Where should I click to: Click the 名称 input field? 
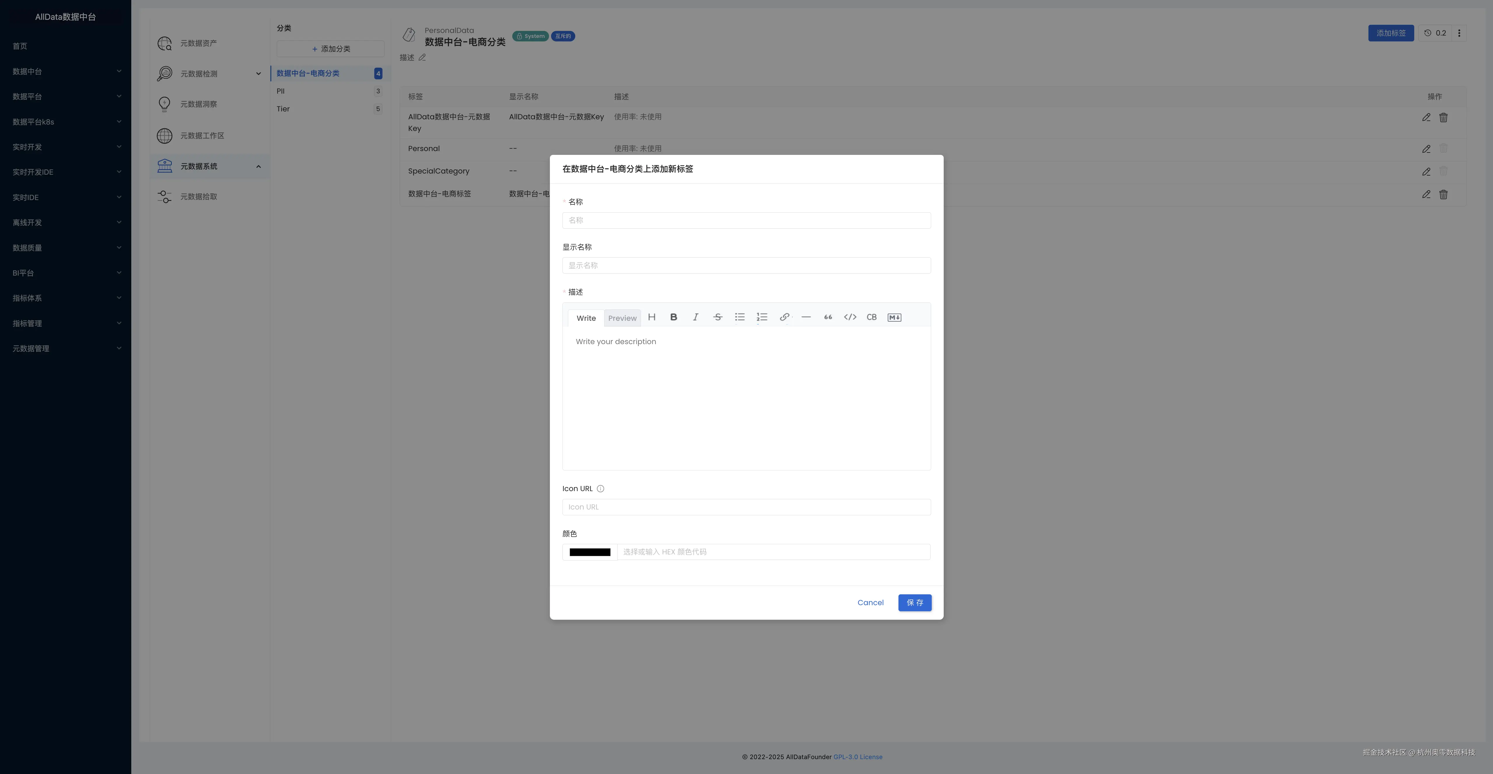746,220
